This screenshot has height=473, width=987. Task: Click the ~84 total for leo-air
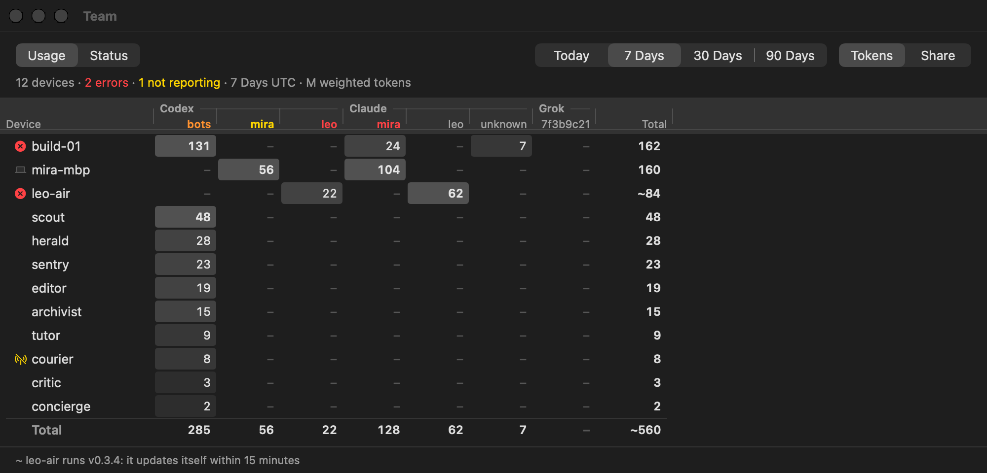pyautogui.click(x=649, y=194)
